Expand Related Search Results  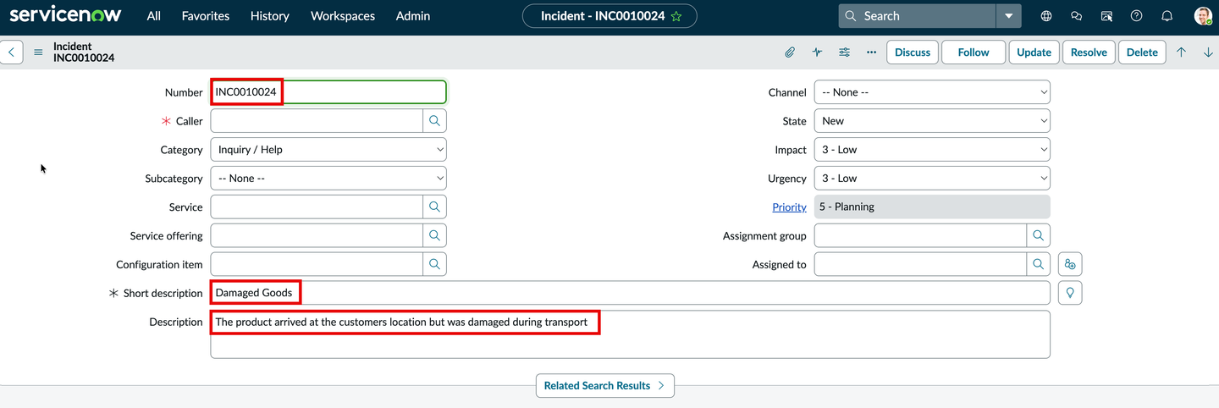(605, 385)
